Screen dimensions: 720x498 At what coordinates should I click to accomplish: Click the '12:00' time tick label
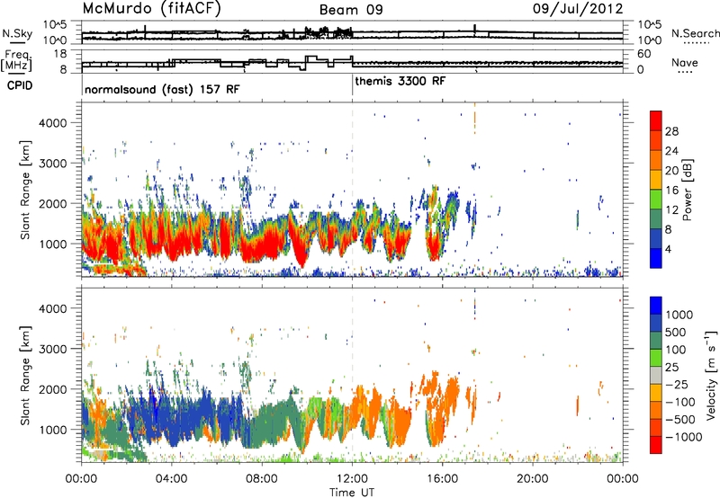352,479
